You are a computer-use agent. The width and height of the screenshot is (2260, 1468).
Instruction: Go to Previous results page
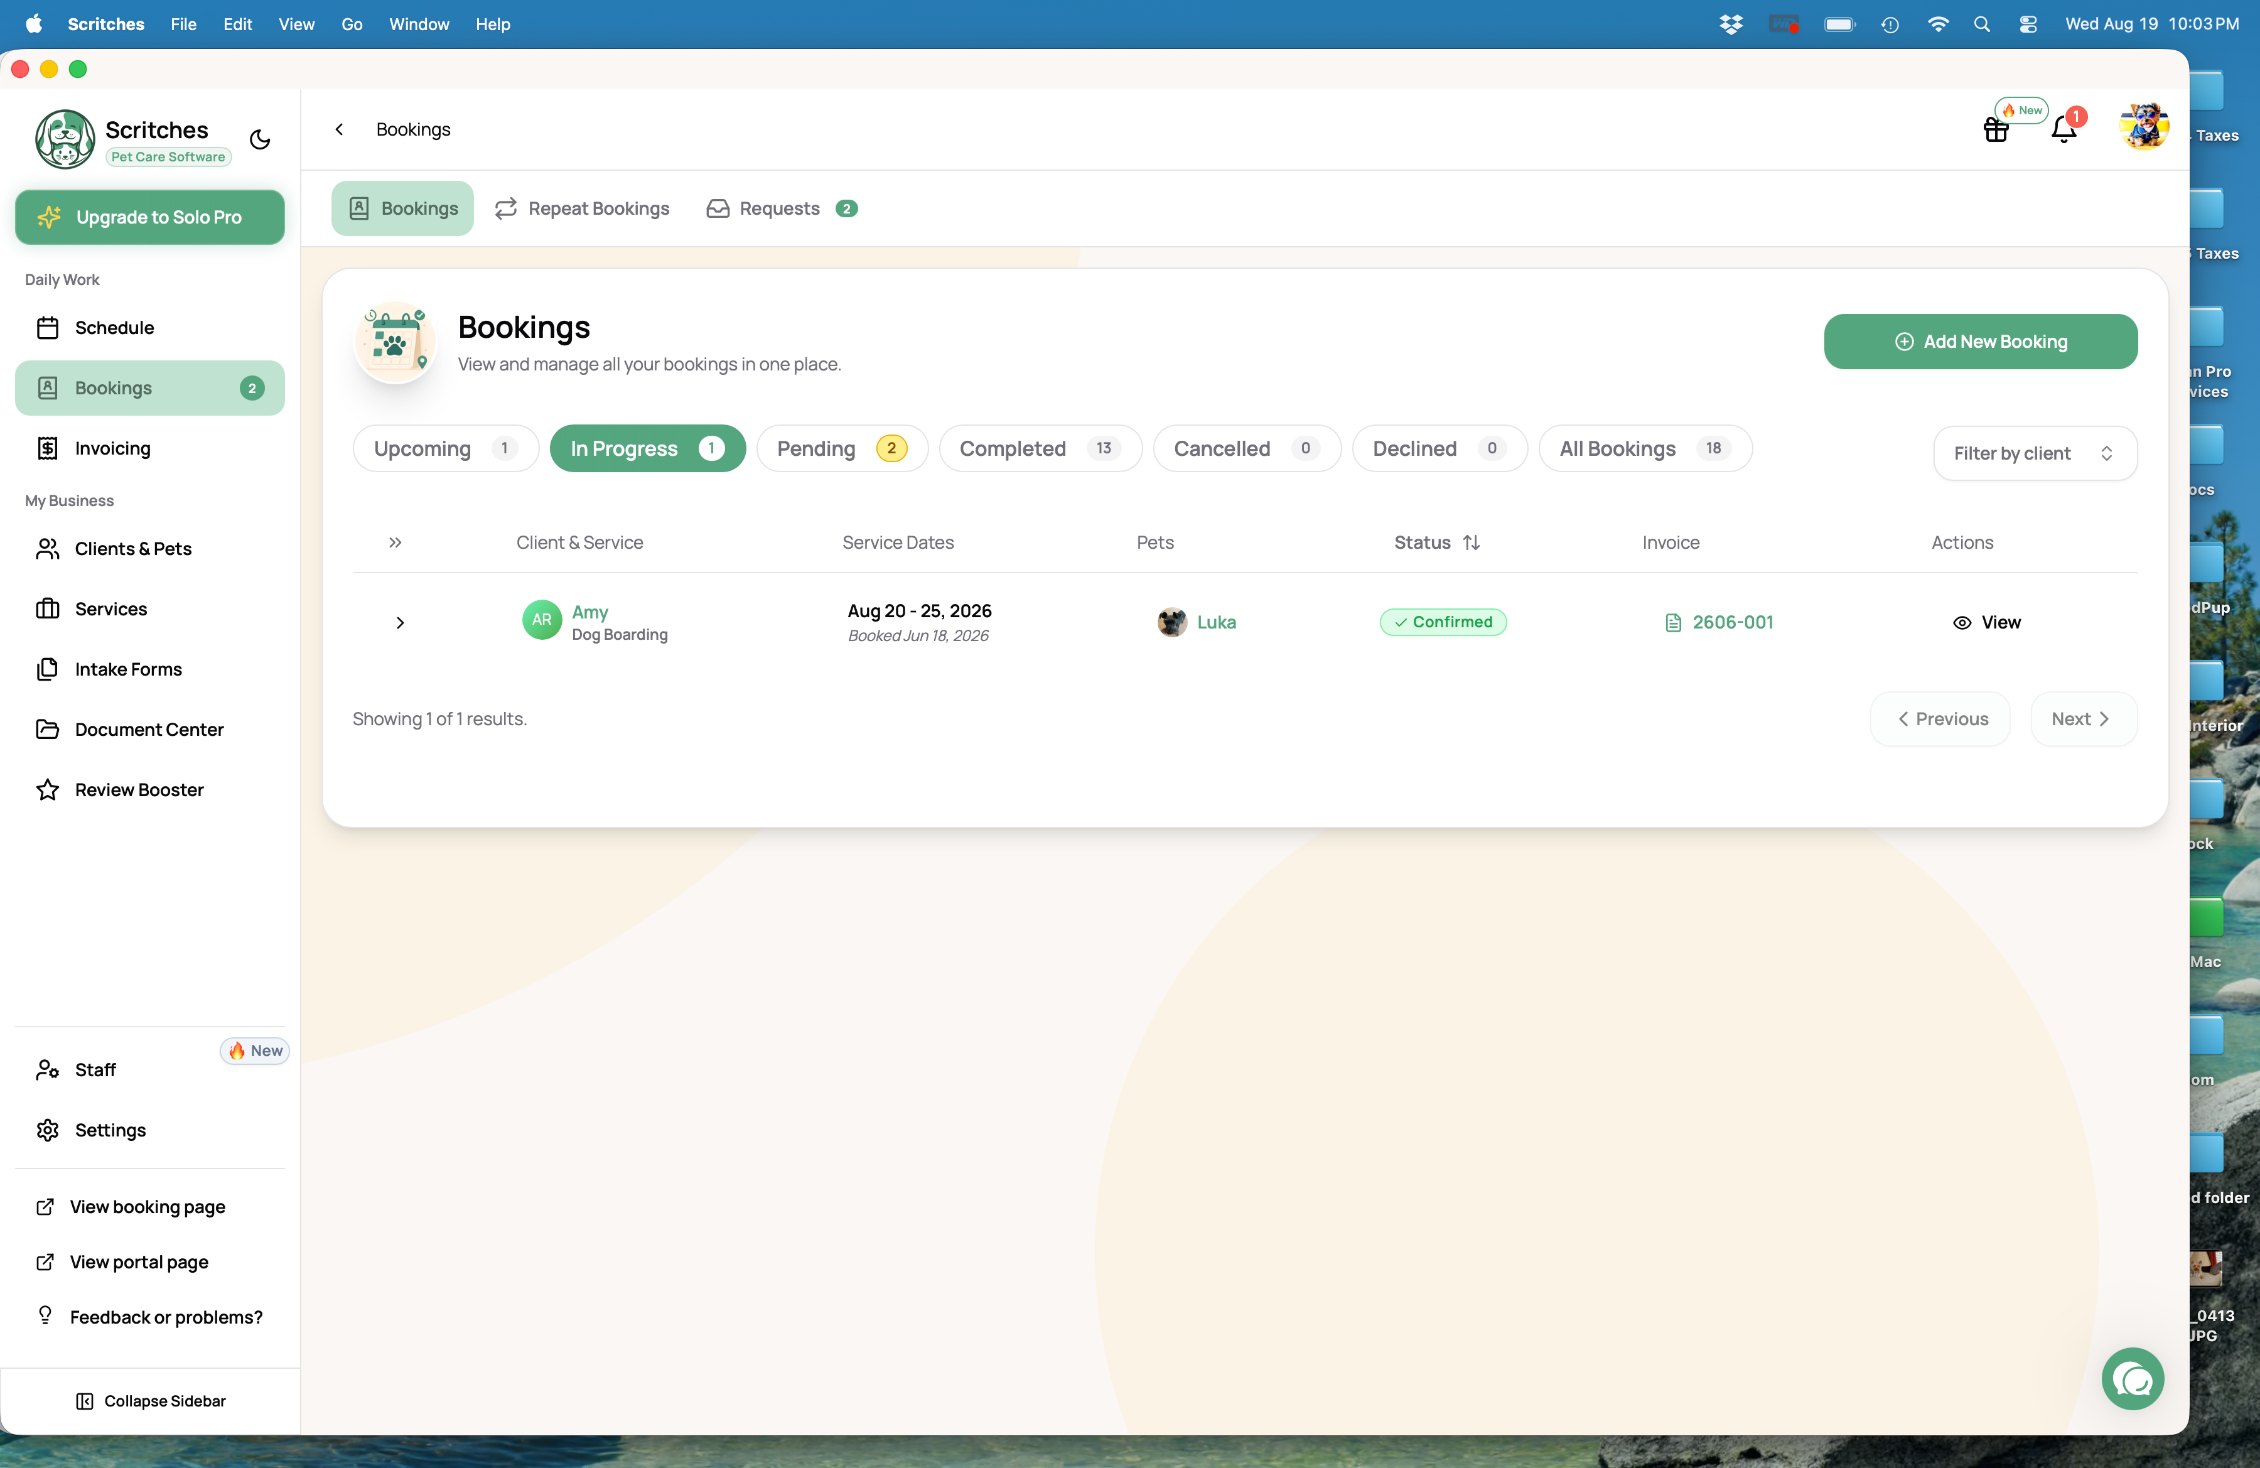click(1940, 719)
